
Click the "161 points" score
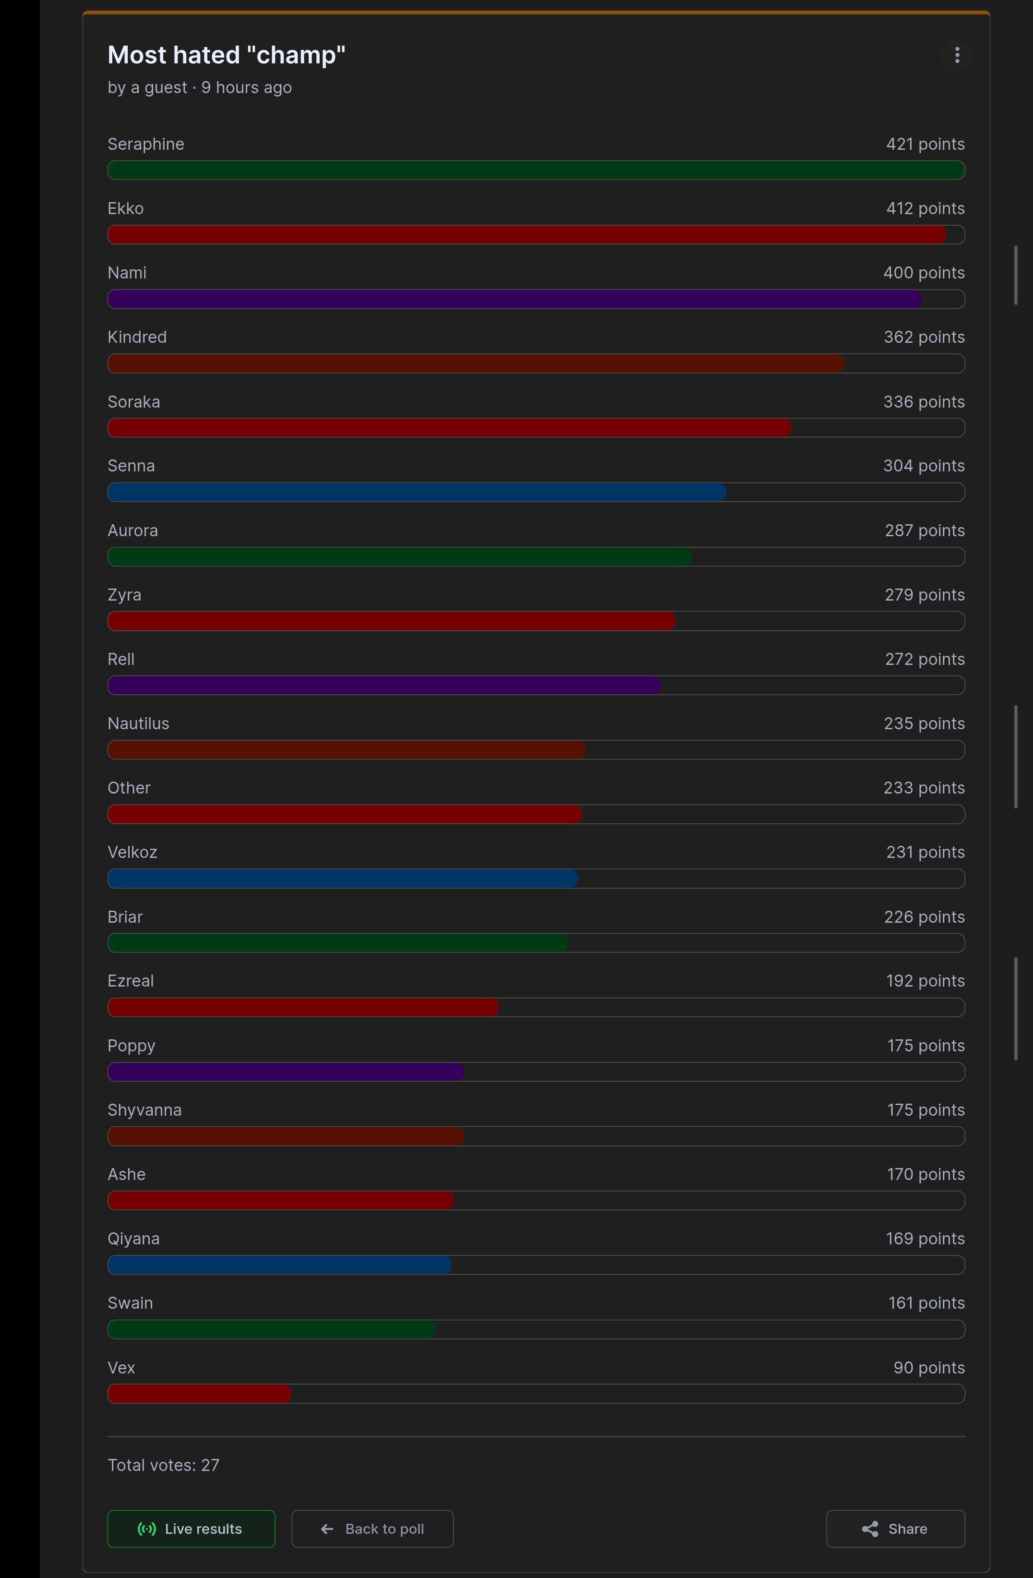pos(927,1303)
